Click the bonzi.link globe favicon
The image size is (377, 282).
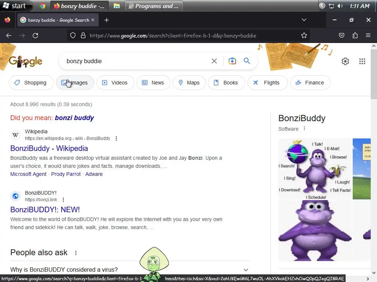pos(15,196)
